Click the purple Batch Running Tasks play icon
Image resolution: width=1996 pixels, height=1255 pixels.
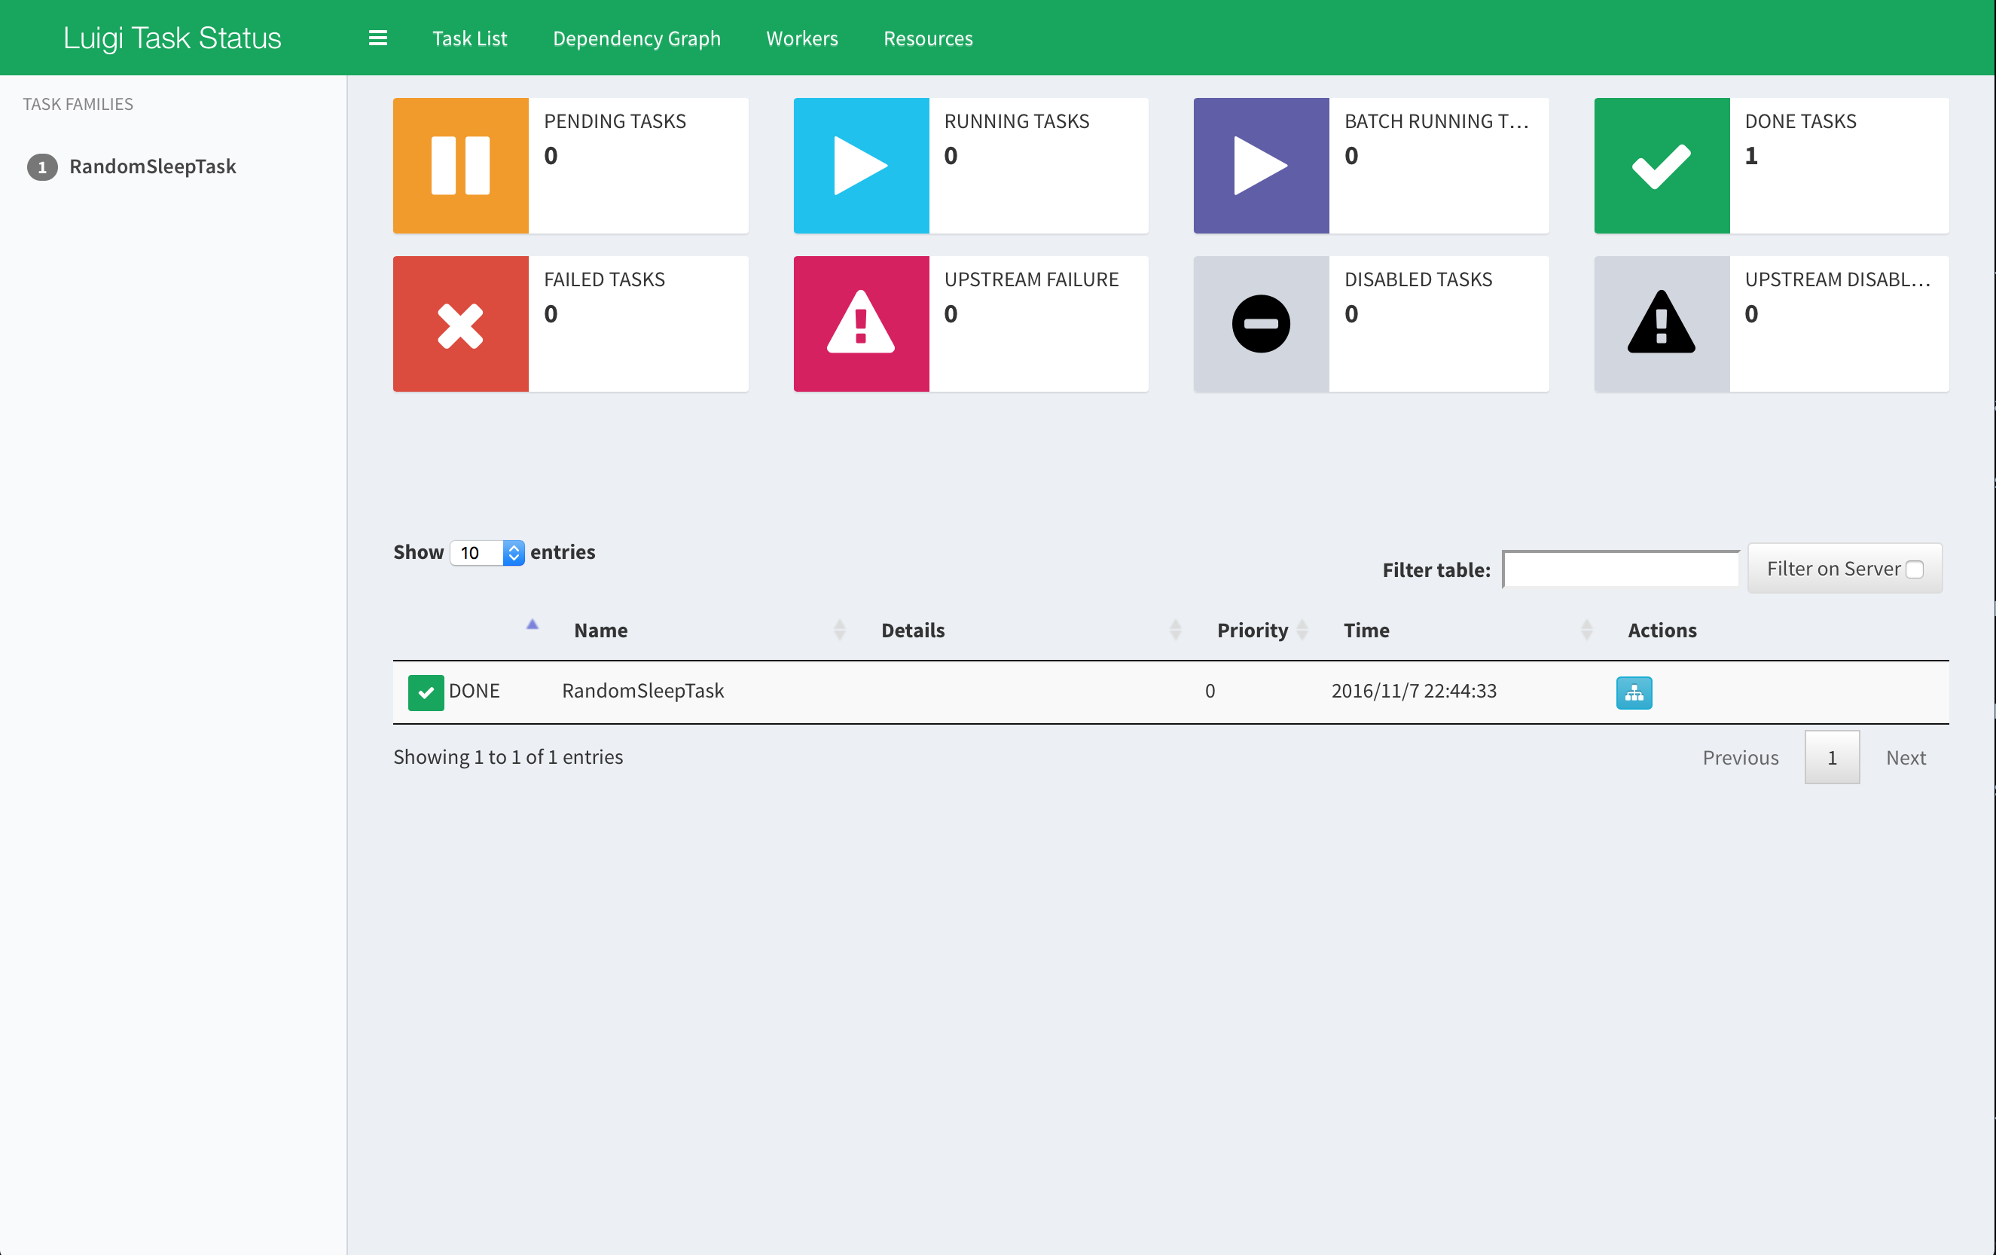[1262, 166]
